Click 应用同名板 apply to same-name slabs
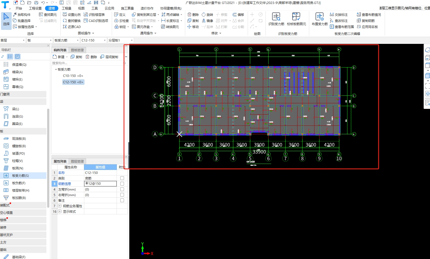 pos(367,27)
